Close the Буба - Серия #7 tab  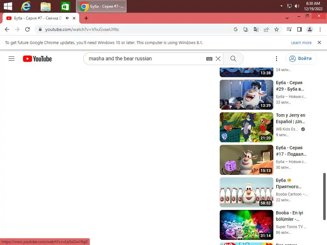coord(74,18)
